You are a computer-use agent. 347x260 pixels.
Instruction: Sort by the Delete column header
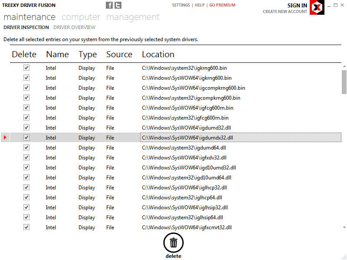click(x=24, y=55)
